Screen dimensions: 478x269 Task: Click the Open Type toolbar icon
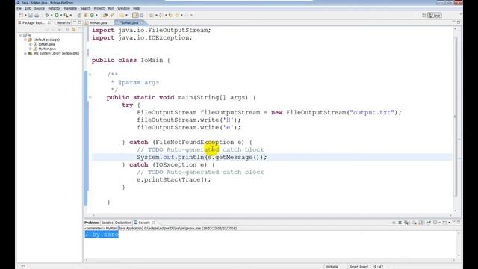click(x=105, y=15)
